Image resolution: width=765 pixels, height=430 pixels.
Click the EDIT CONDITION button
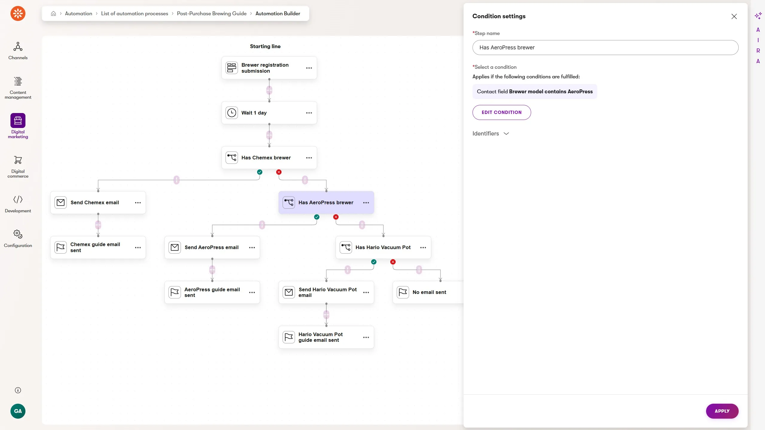pyautogui.click(x=502, y=112)
